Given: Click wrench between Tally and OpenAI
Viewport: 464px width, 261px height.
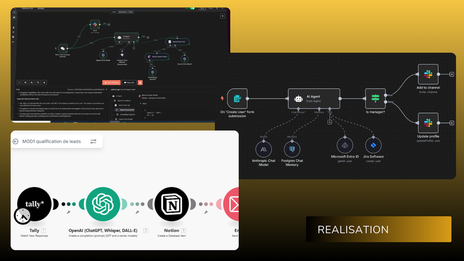Looking at the screenshot, I should pos(68,212).
